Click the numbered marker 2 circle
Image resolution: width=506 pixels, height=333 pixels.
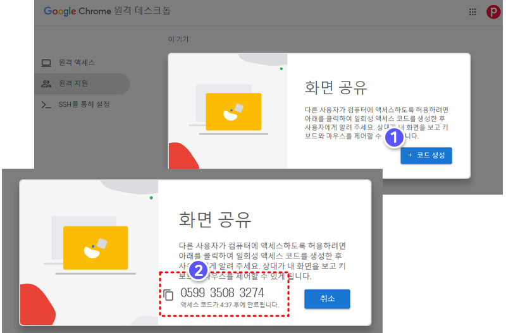tap(199, 270)
